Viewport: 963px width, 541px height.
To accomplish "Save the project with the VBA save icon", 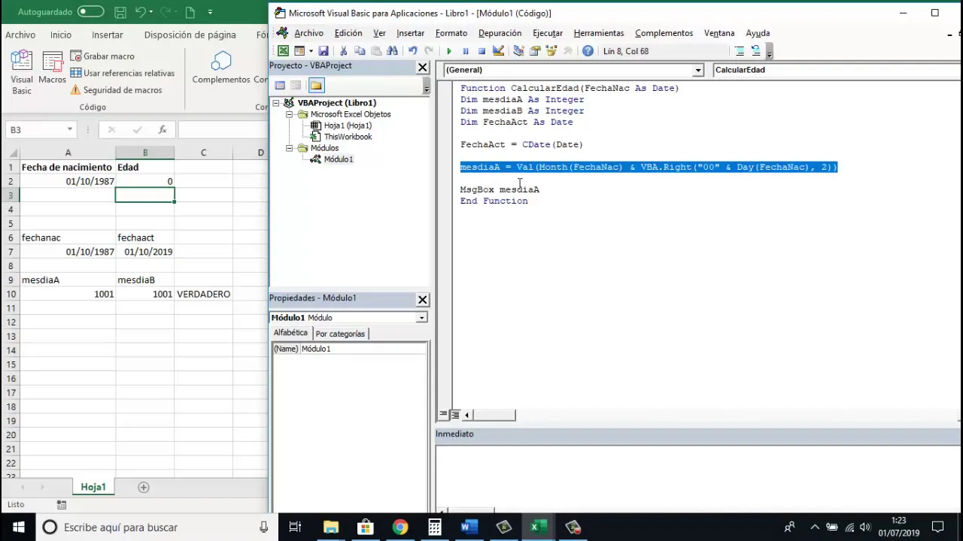I will [324, 51].
